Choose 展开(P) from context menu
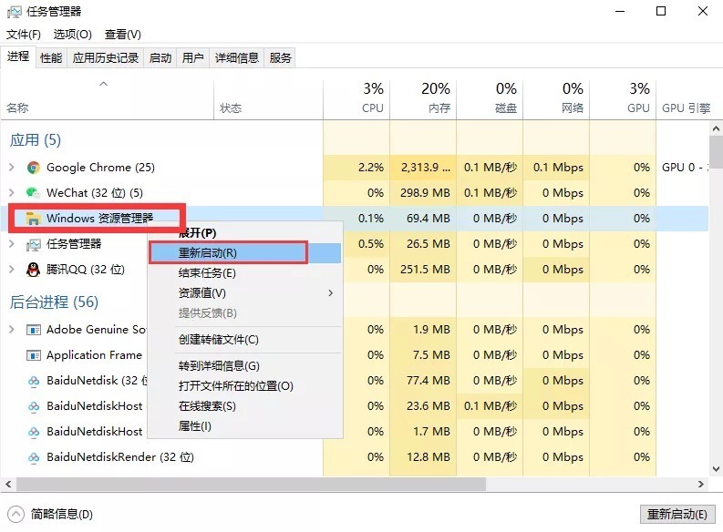The width and height of the screenshot is (723, 532). click(245, 233)
